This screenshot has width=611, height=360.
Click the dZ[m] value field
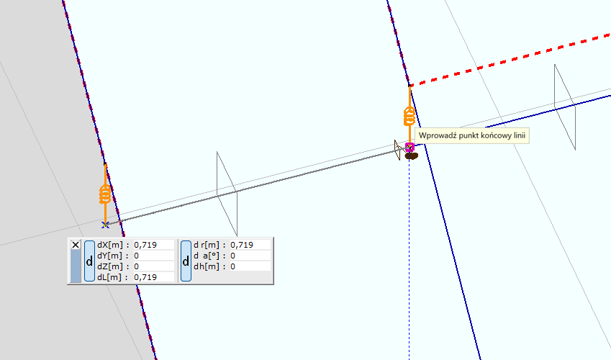coord(154,267)
